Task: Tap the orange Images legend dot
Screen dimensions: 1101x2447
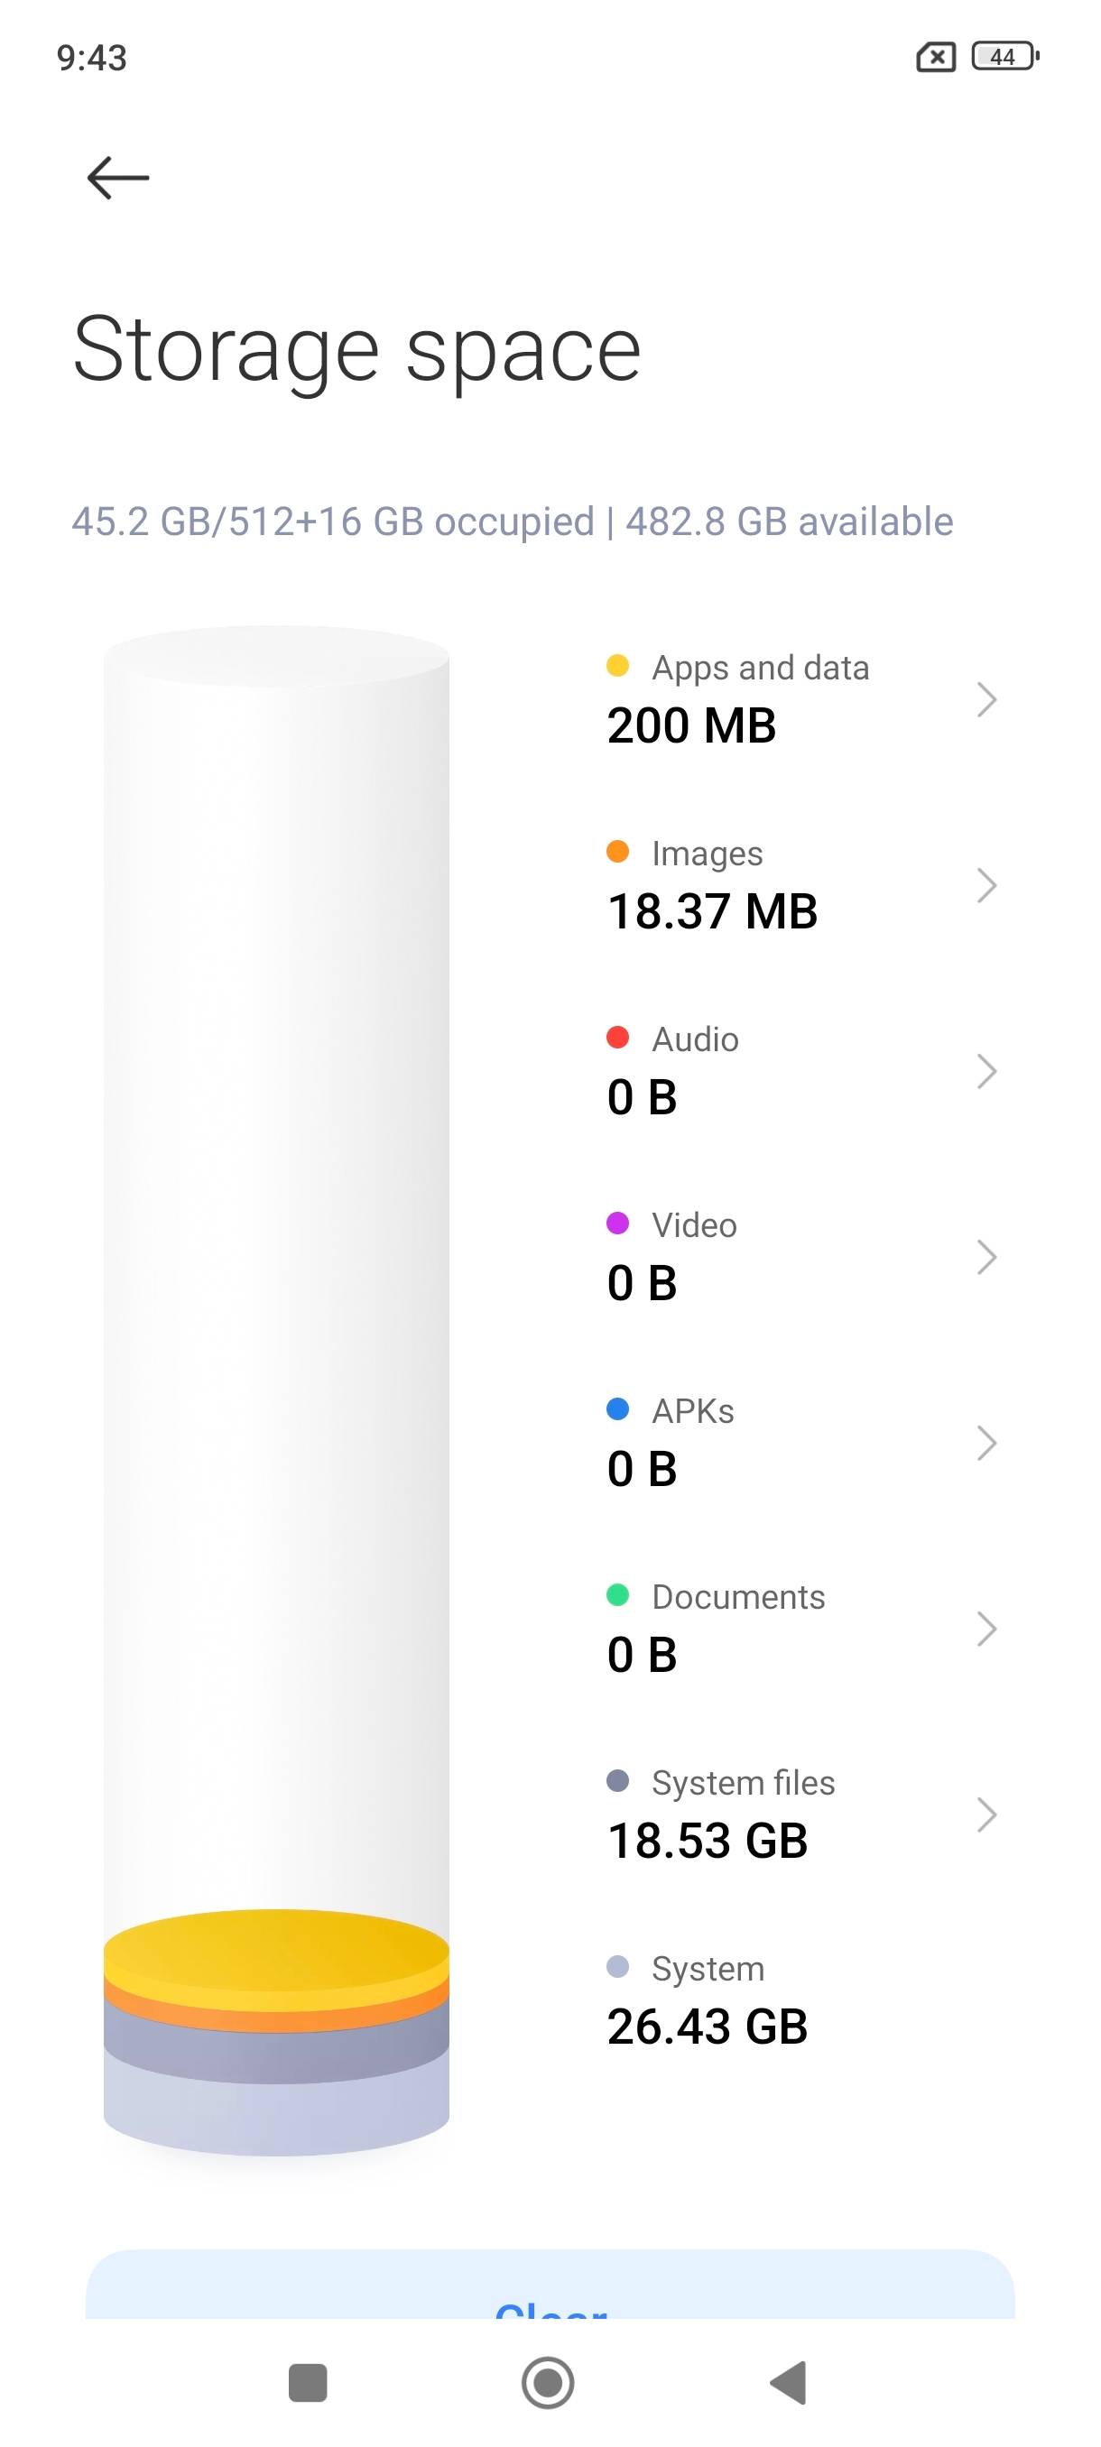Action: coord(617,852)
